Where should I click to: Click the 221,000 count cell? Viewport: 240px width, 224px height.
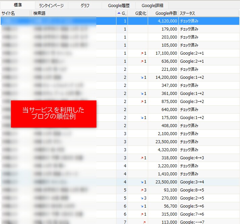click(x=163, y=69)
